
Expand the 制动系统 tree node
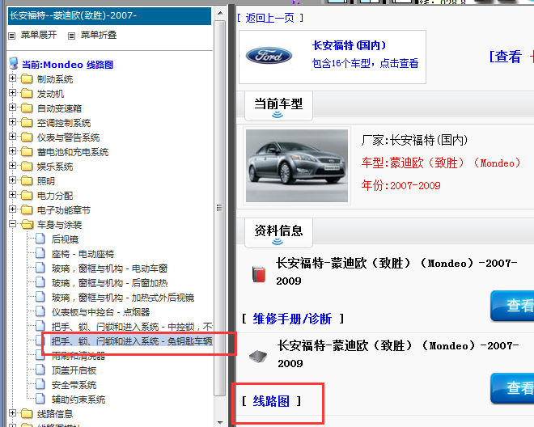point(13,78)
